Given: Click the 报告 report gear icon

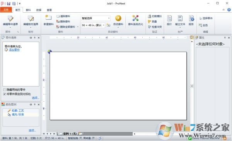Looking at the screenshot, I should click(191, 18).
